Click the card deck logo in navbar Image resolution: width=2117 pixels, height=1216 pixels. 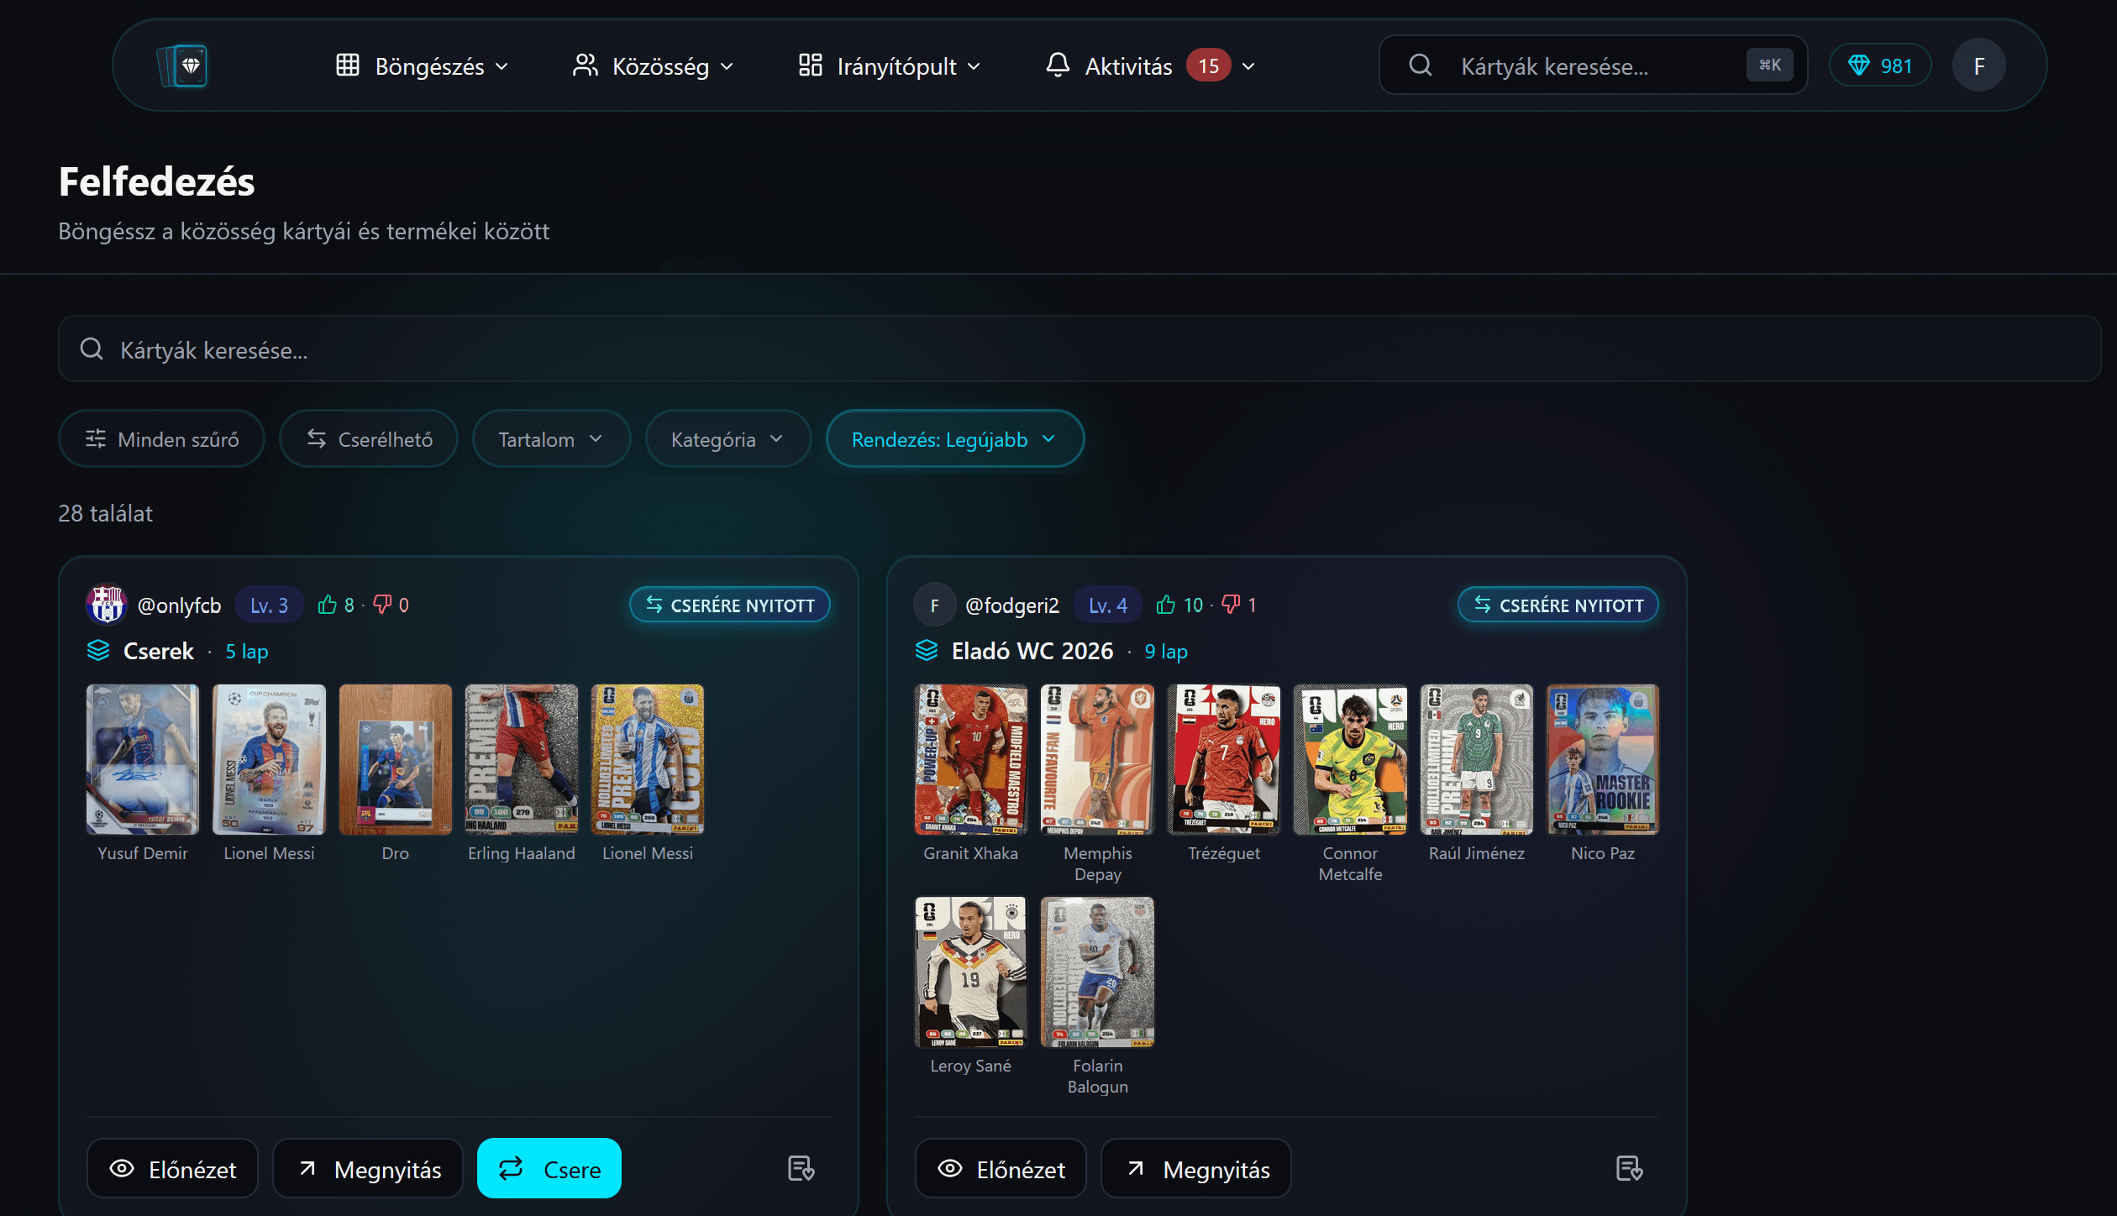(182, 66)
